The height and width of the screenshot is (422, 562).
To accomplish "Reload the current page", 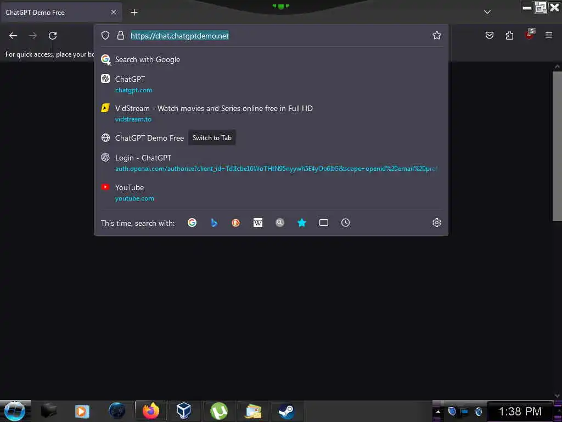I will pyautogui.click(x=53, y=36).
